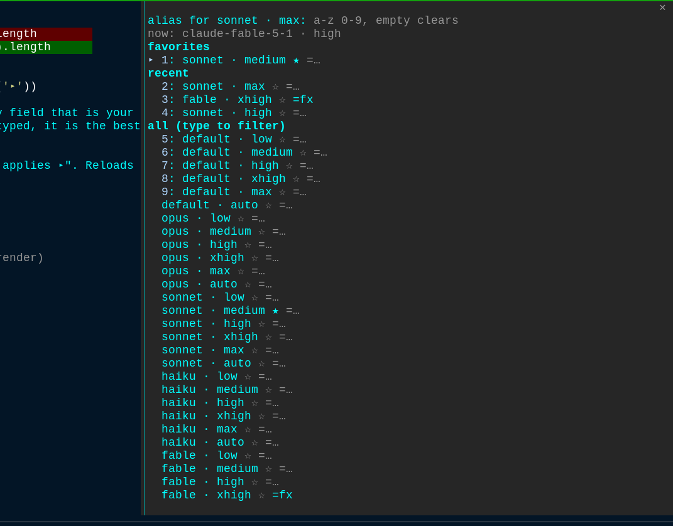The width and height of the screenshot is (673, 526).
Task: Star recent fable xhigh entry 3
Action: [x=282, y=100]
